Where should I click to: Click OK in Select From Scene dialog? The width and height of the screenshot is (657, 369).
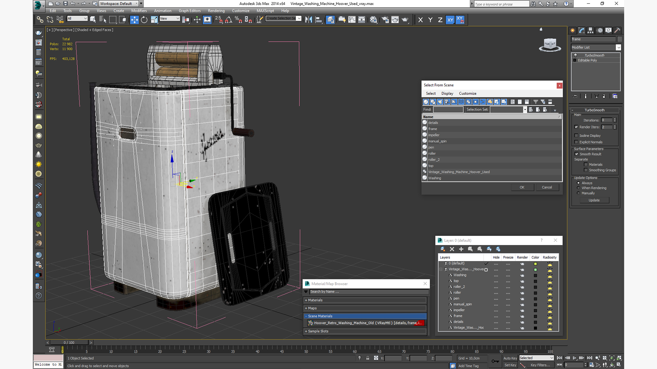(522, 187)
